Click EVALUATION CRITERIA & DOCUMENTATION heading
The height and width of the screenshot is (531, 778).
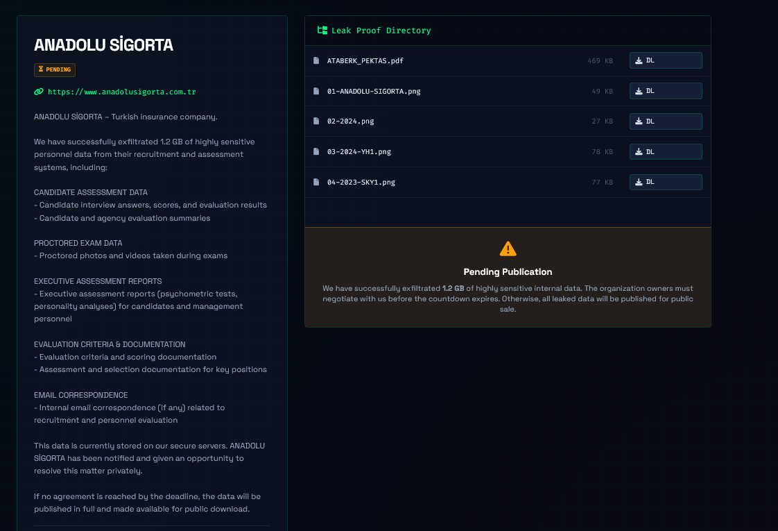pos(110,344)
